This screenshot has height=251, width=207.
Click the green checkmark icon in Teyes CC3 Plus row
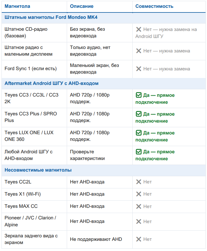click(139, 114)
